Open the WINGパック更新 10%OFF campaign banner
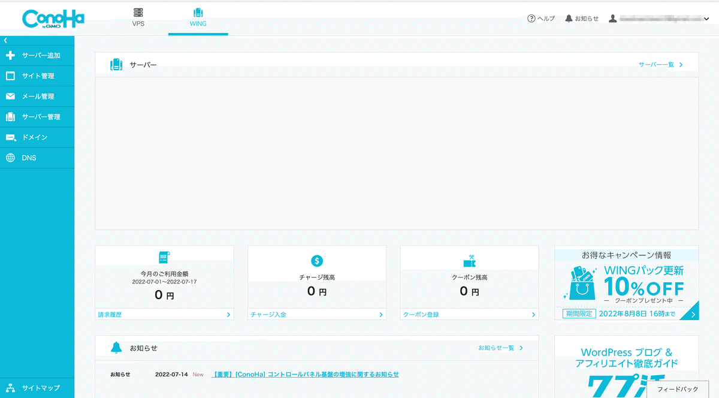 click(x=627, y=283)
